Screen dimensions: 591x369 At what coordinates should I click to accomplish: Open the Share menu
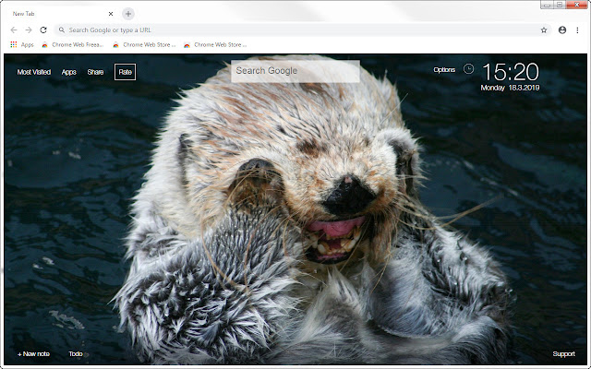(95, 72)
